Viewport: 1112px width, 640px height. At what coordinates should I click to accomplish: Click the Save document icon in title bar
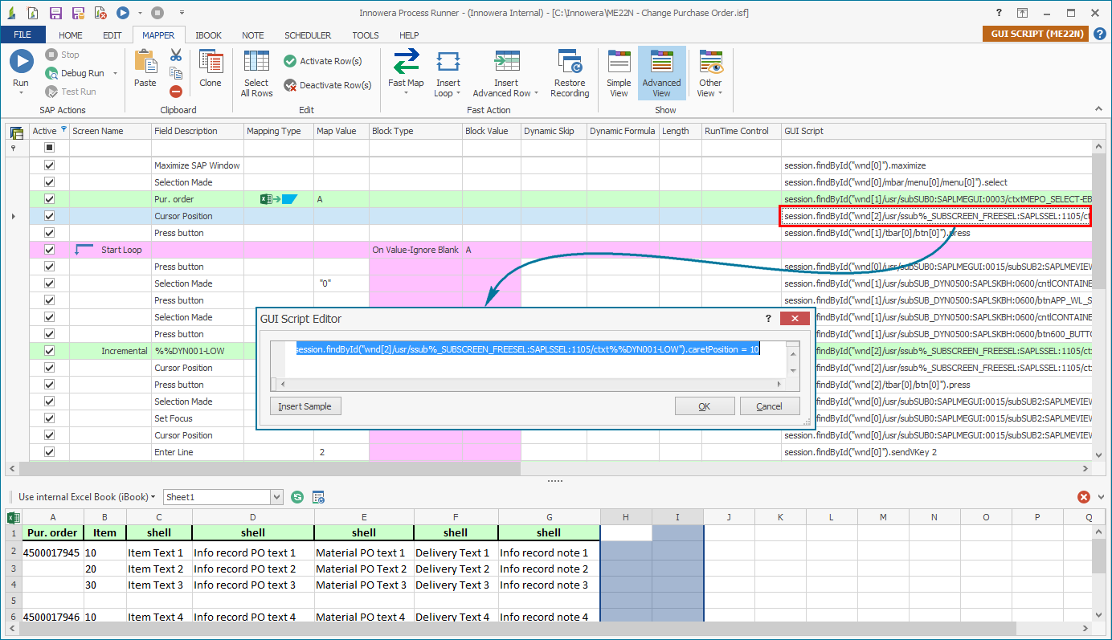[54, 12]
